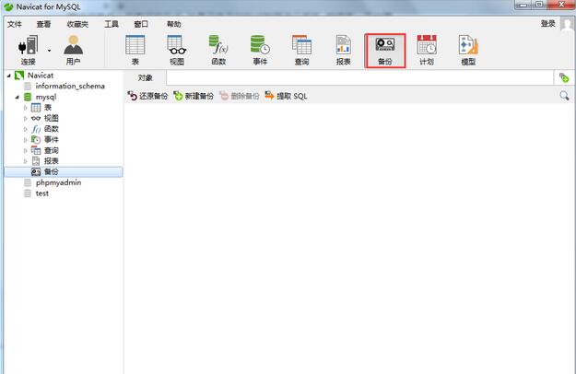This screenshot has height=374, width=576.
Task: Open the 帮助 help menu
Action: tap(174, 24)
